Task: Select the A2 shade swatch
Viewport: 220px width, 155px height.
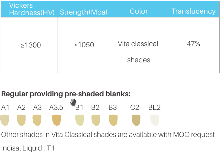Action: [x=21, y=120]
